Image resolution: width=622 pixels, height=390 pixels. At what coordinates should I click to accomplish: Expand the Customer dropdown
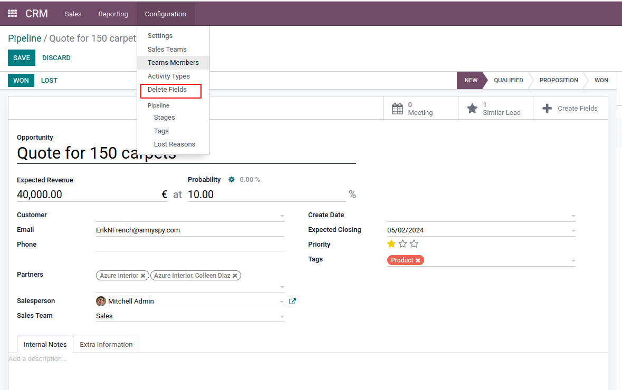(x=282, y=216)
